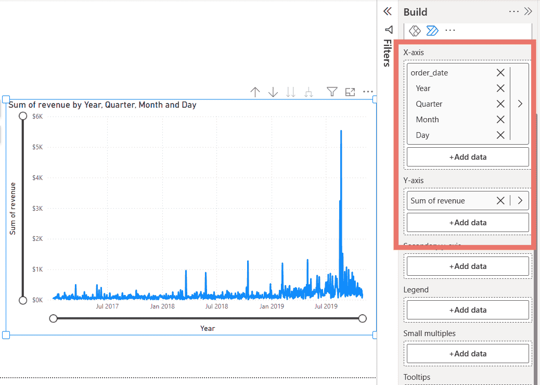540x385 pixels.
Task: Click the Legend section heading
Action: [416, 290]
